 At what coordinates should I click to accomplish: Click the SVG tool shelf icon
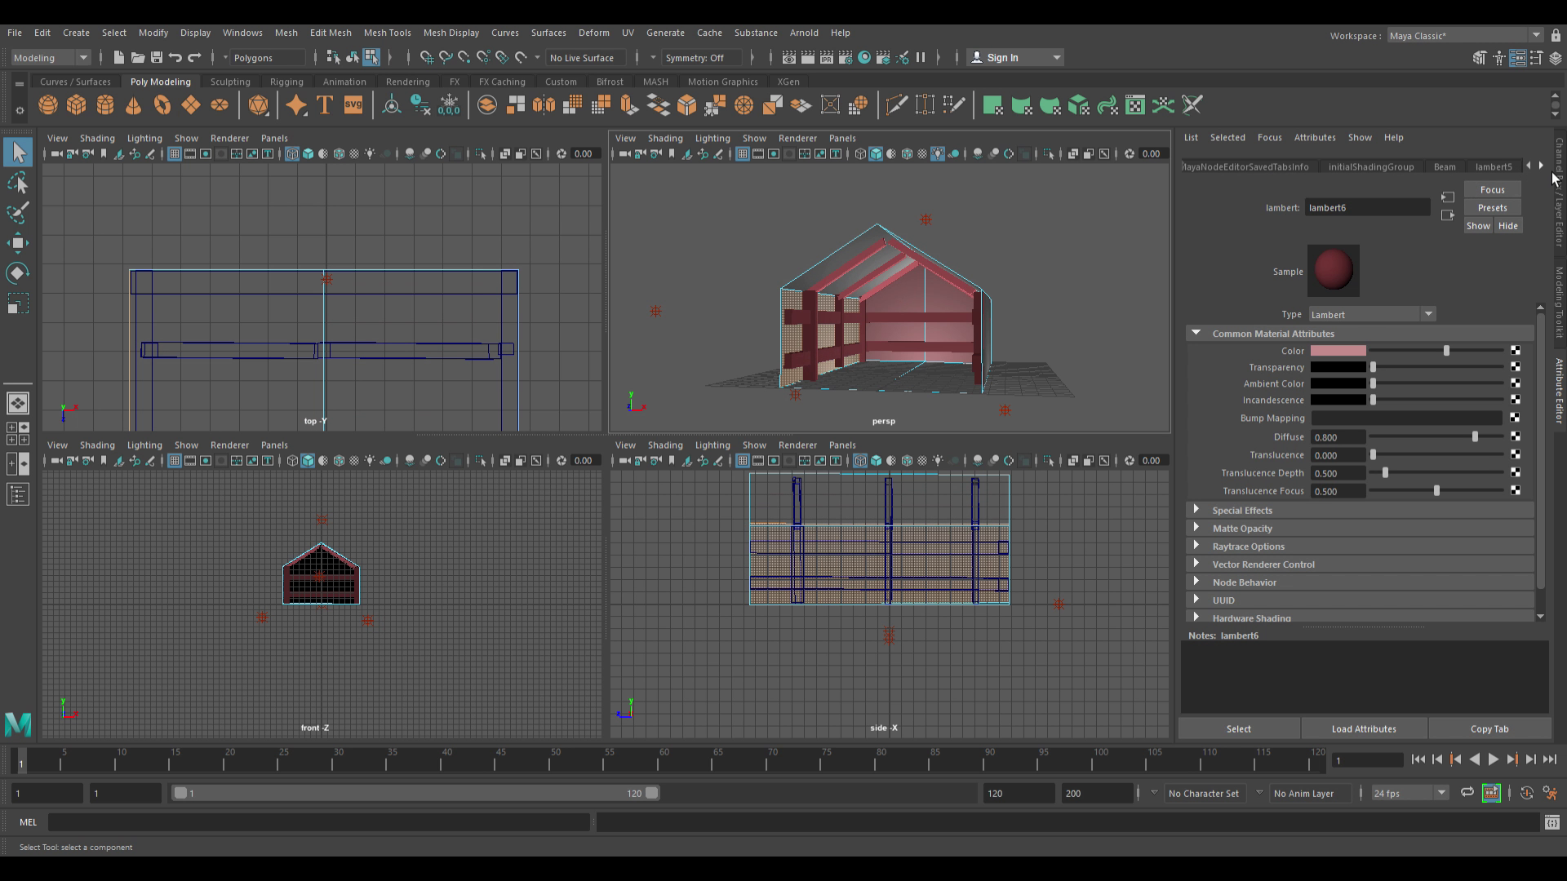point(353,105)
